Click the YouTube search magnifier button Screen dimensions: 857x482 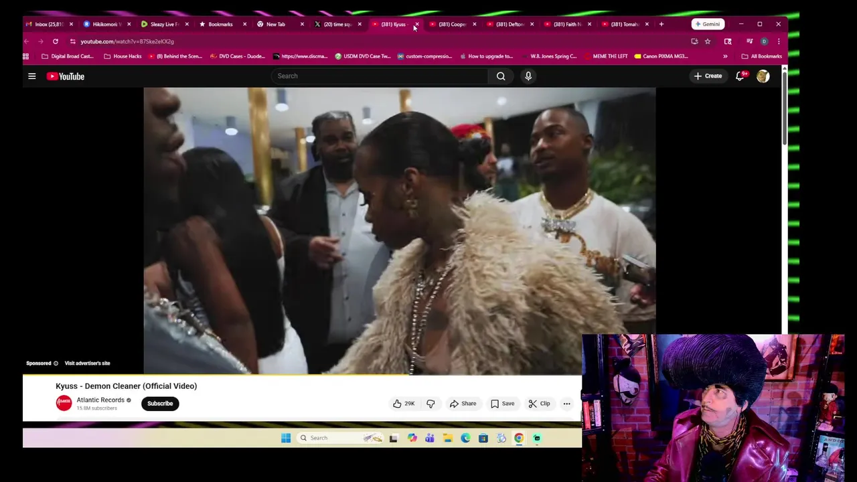click(x=501, y=76)
